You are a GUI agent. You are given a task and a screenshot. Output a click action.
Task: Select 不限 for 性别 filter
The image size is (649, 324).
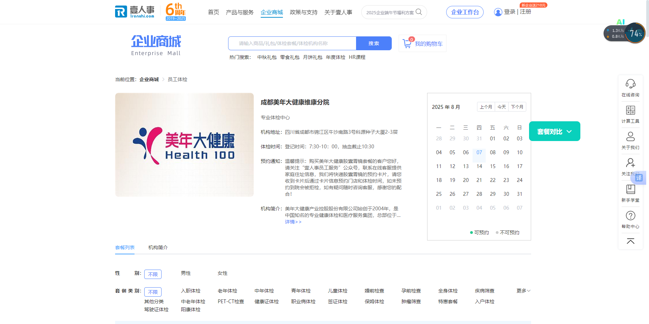pos(153,274)
